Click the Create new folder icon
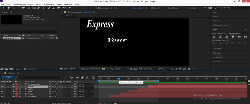This screenshot has width=250, height=104. pos(6,69)
